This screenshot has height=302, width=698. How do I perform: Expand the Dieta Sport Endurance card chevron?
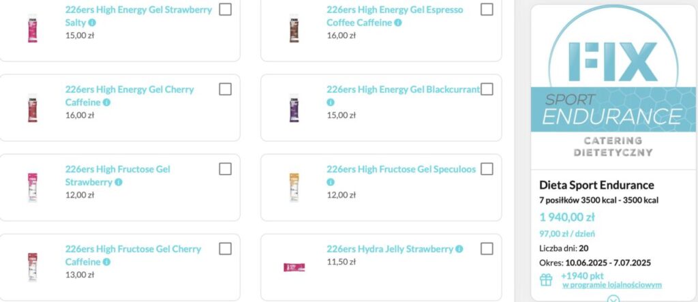tap(613, 298)
